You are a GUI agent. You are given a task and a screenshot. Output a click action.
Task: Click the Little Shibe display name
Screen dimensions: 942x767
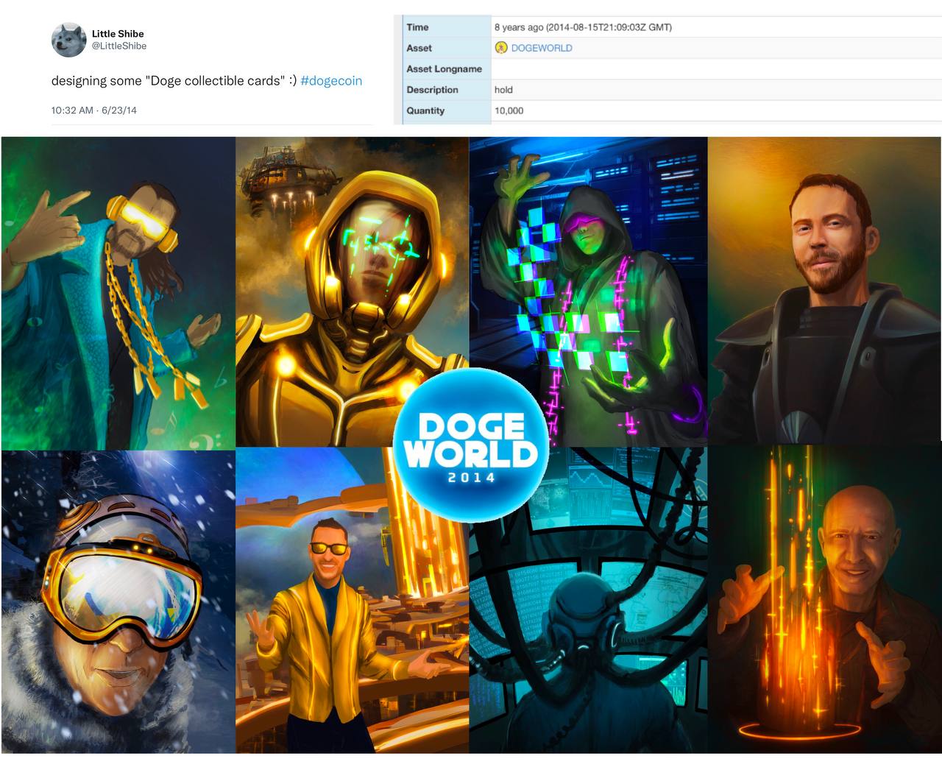pos(118,34)
